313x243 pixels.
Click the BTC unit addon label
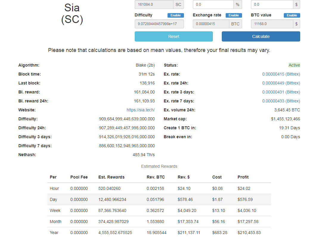click(x=235, y=24)
